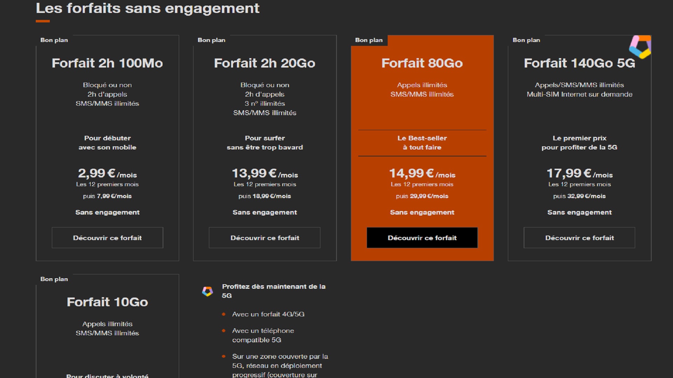The width and height of the screenshot is (673, 378).
Task: Click the Avec un forfait 4G/5G bullet
Action: pyautogui.click(x=268, y=314)
